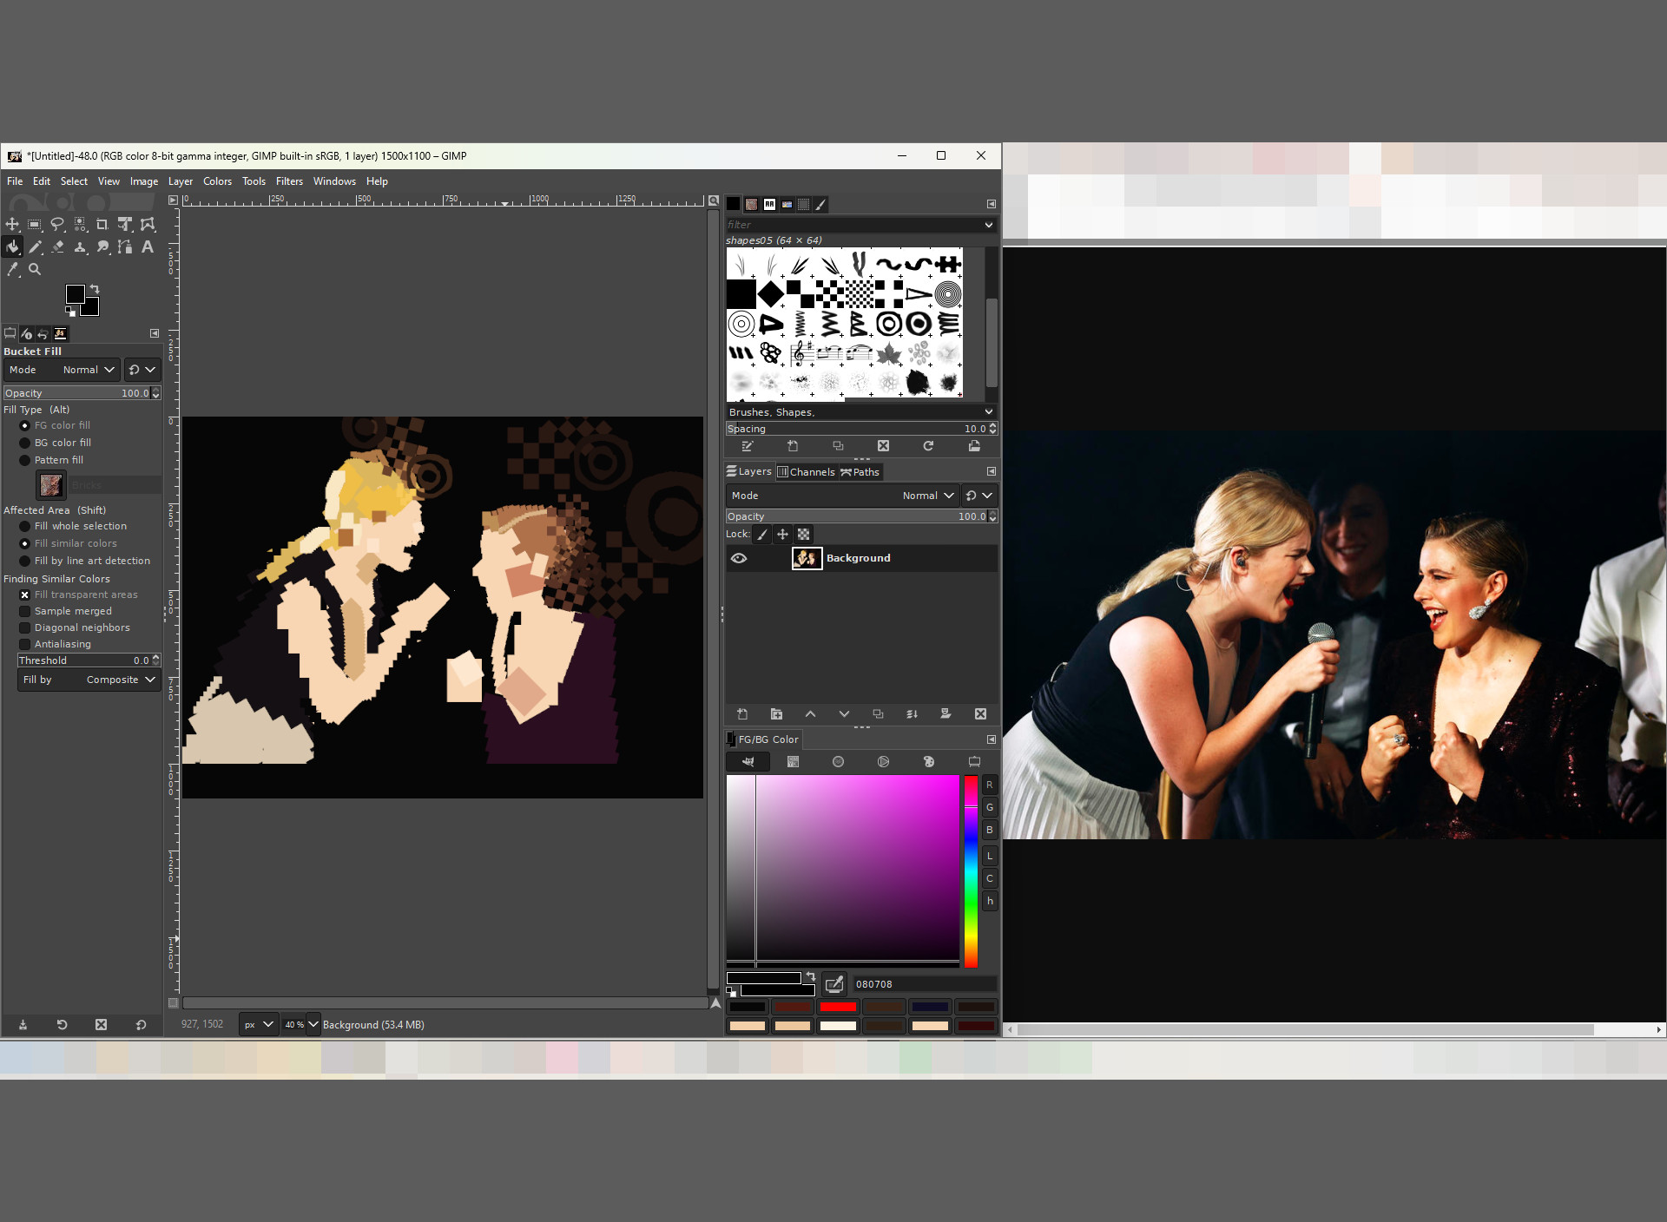The image size is (1667, 1222).
Task: Pick the Eraser tool
Action: click(57, 247)
